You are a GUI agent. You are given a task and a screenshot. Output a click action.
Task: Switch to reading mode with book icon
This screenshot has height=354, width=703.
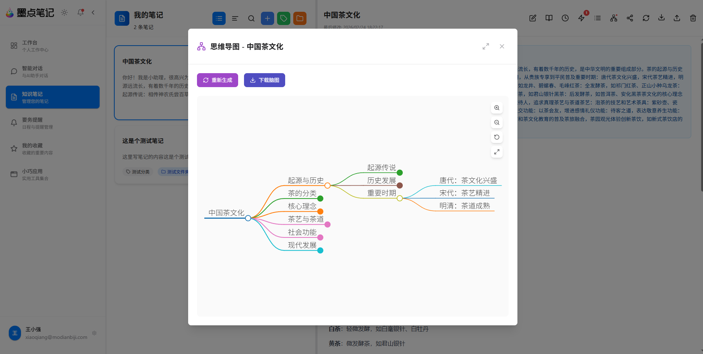click(x=549, y=18)
